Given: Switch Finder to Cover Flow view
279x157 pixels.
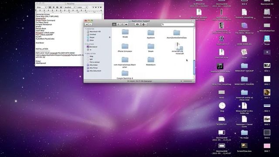Looking at the screenshot, I should click(126, 24).
